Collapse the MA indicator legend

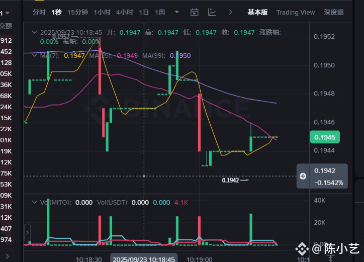pyautogui.click(x=35, y=55)
